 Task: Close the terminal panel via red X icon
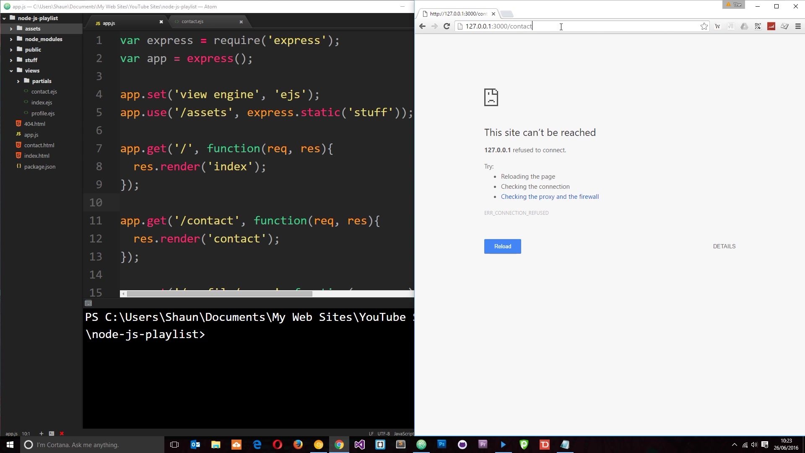click(x=62, y=433)
